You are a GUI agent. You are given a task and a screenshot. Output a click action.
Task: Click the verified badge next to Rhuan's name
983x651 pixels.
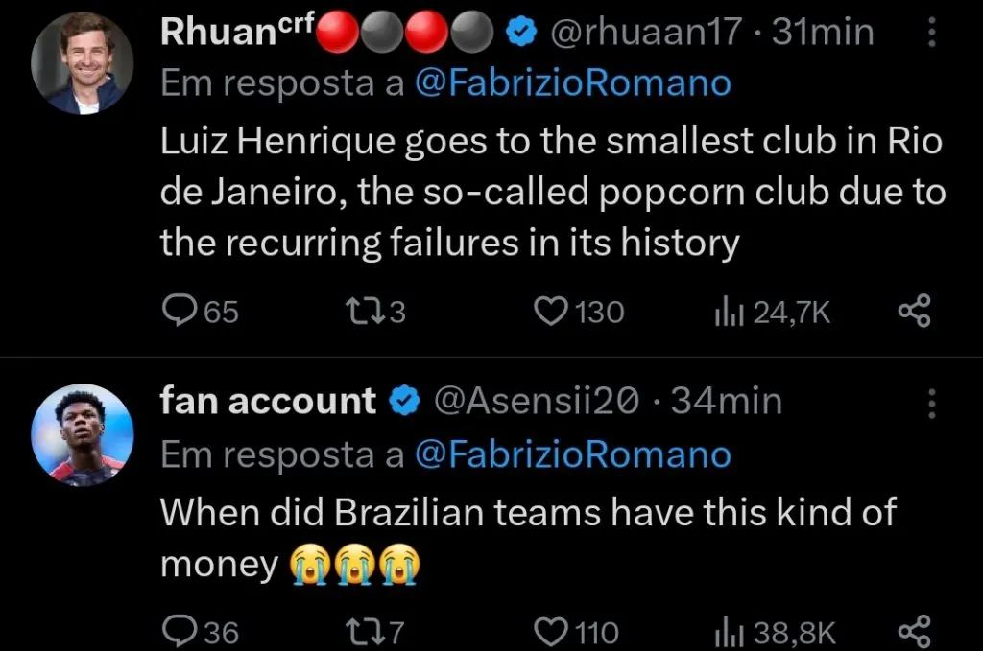[519, 31]
